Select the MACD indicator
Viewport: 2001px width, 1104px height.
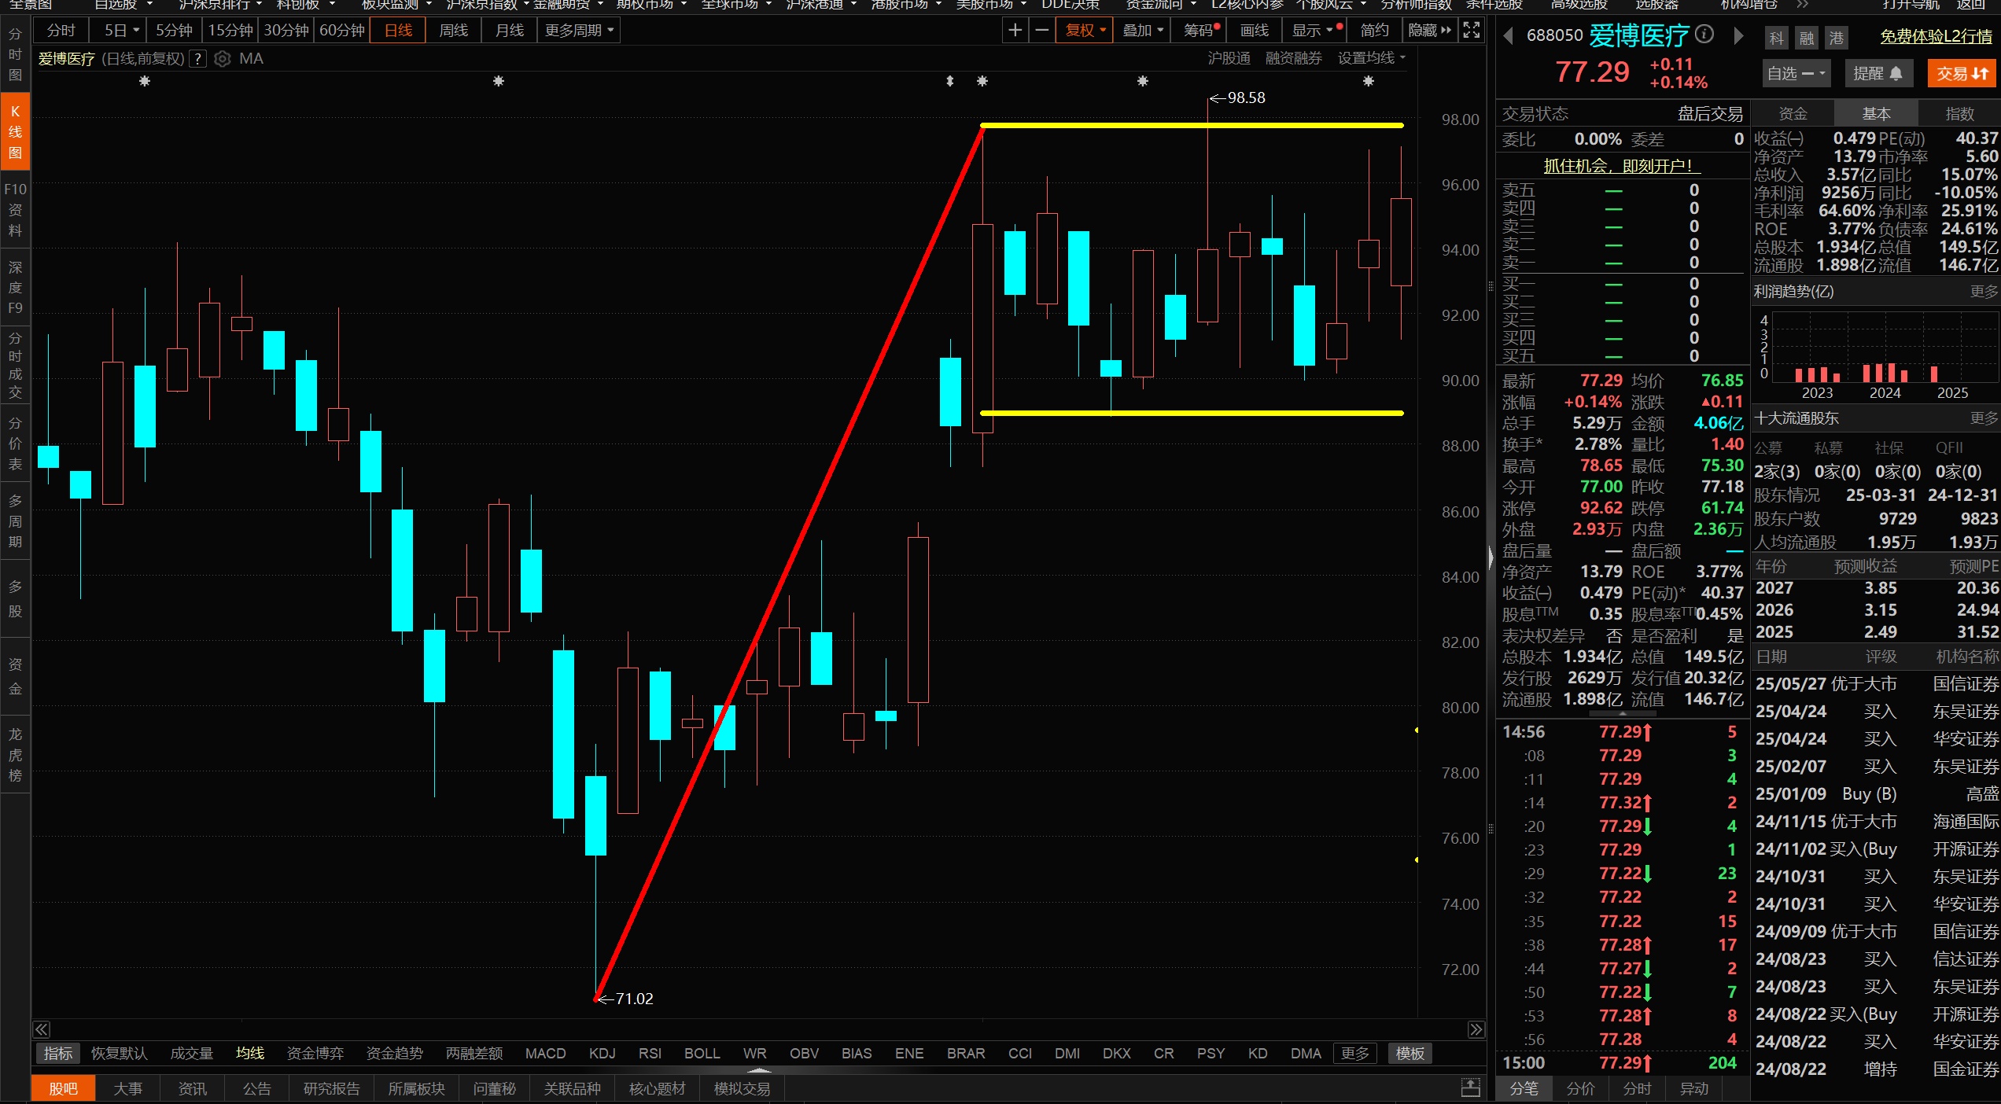point(545,1053)
